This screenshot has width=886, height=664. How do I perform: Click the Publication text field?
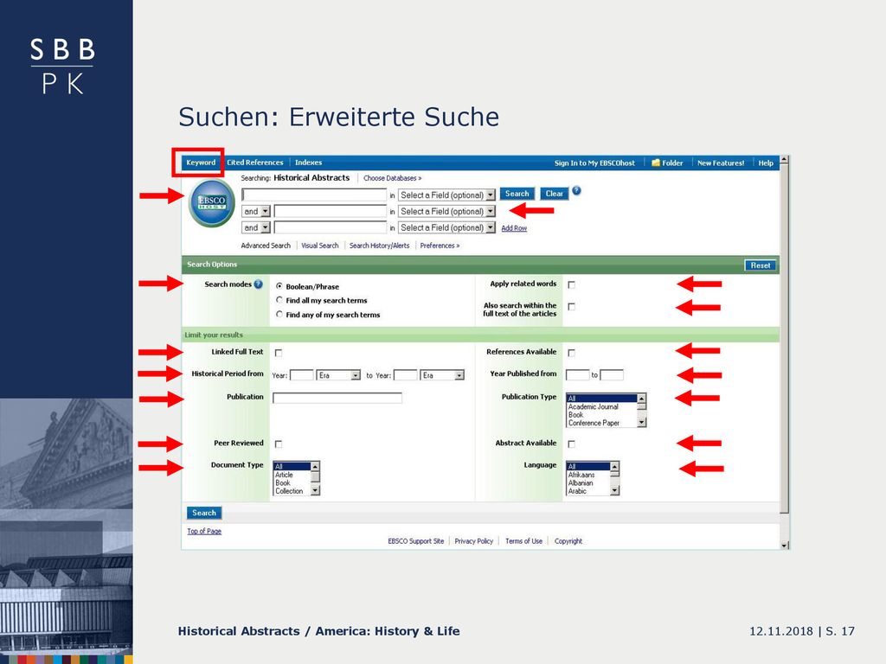[x=337, y=398]
